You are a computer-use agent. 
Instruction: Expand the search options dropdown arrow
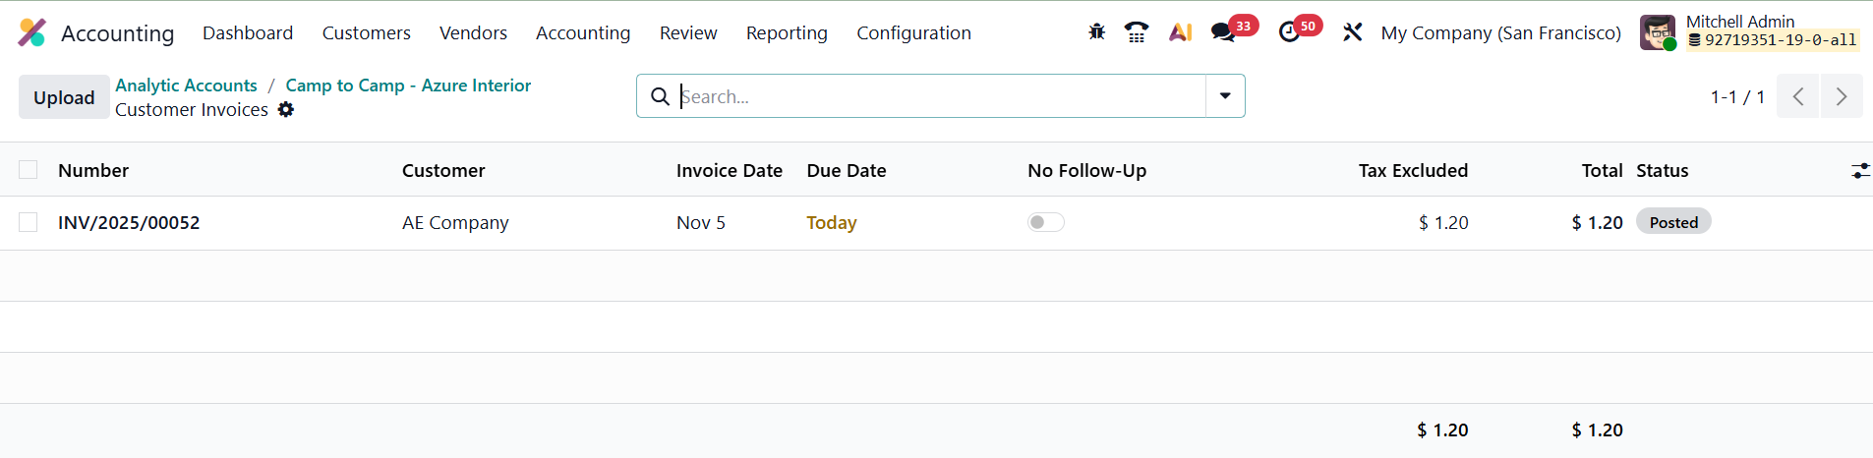(x=1225, y=96)
